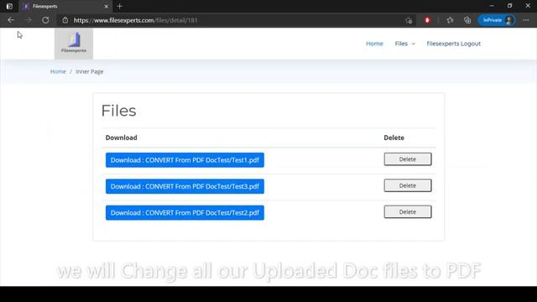Click the InPrivate profile button
The width and height of the screenshot is (537, 302).
497,20
